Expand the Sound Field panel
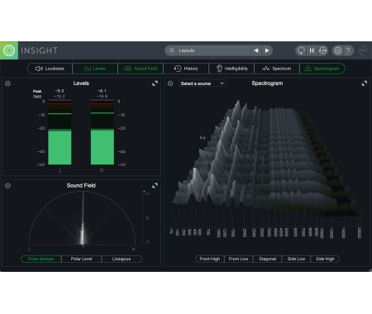 coord(155,186)
